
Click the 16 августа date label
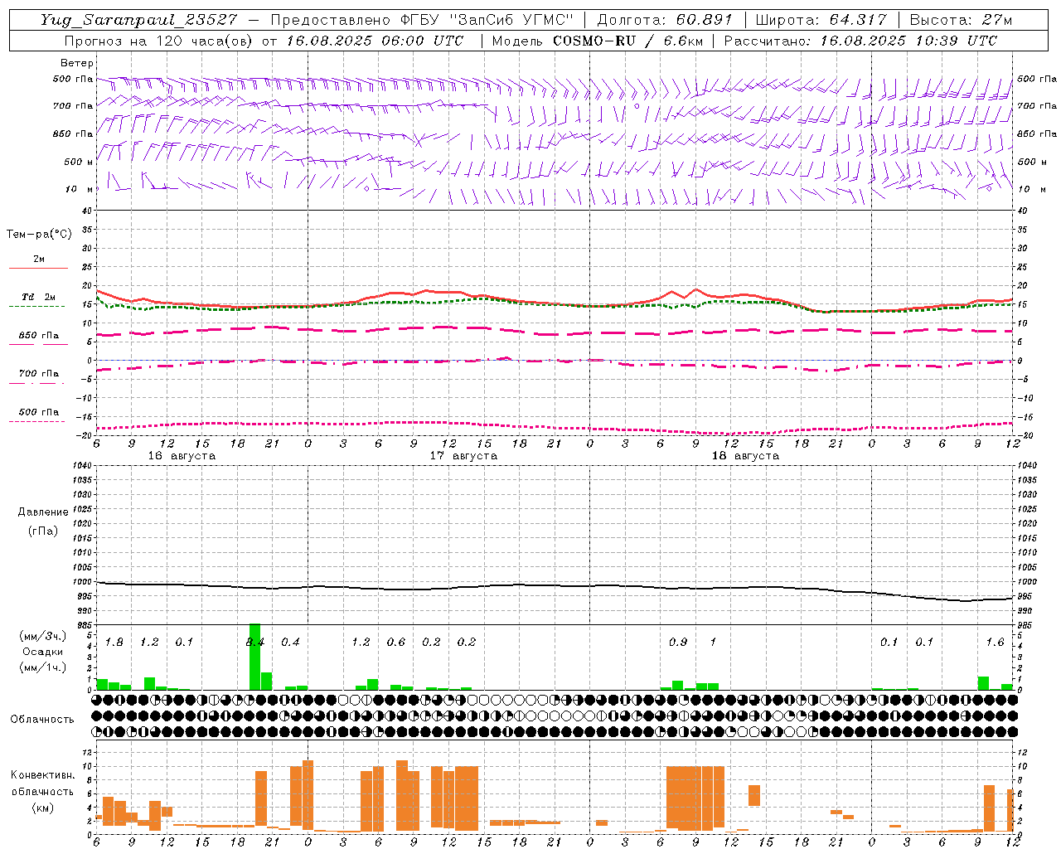coord(182,456)
